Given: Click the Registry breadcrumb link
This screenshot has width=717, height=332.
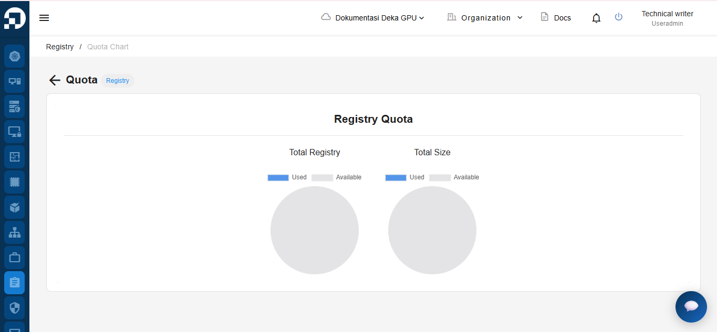Looking at the screenshot, I should click(x=60, y=47).
